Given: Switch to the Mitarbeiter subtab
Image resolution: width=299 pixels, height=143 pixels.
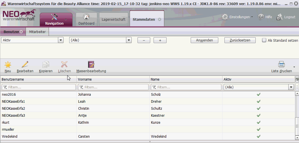Looking at the screenshot, I should click(37, 32).
